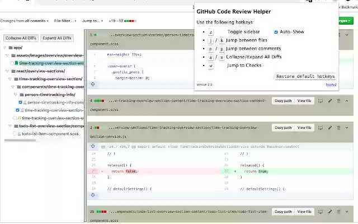Toggle the Auto-Show checkbox
Viewport: 358px width, 224px height.
(276, 32)
